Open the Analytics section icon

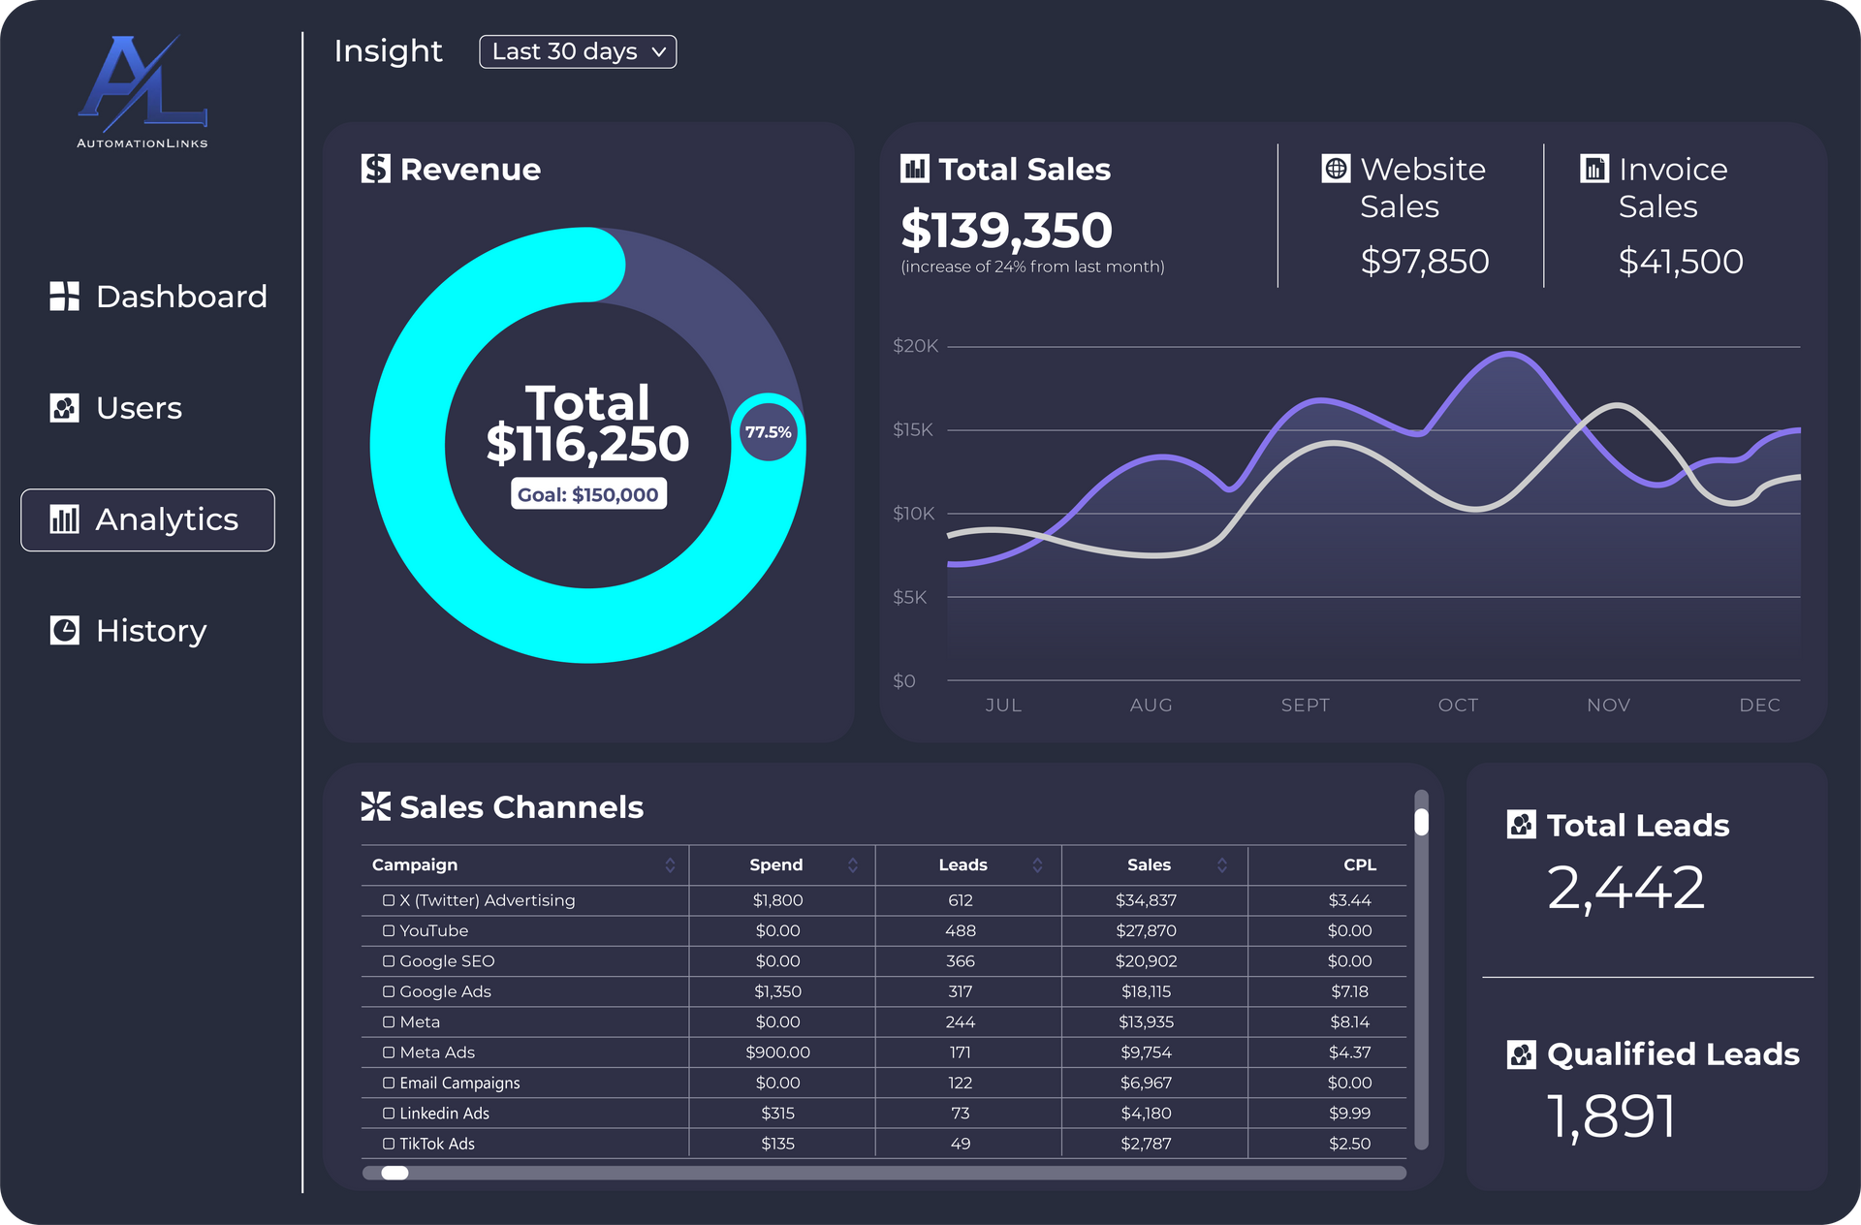coord(64,519)
